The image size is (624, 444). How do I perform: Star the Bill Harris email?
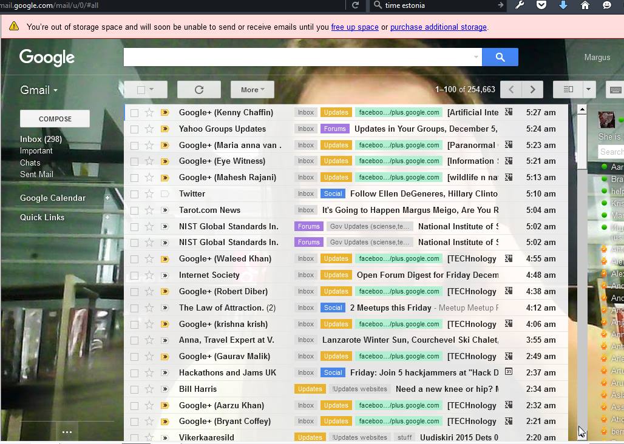point(149,389)
